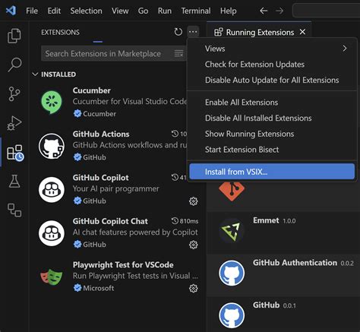This screenshot has height=332, width=360.
Task: Click the GitHub Copilot extension icon
Action: (x=52, y=190)
